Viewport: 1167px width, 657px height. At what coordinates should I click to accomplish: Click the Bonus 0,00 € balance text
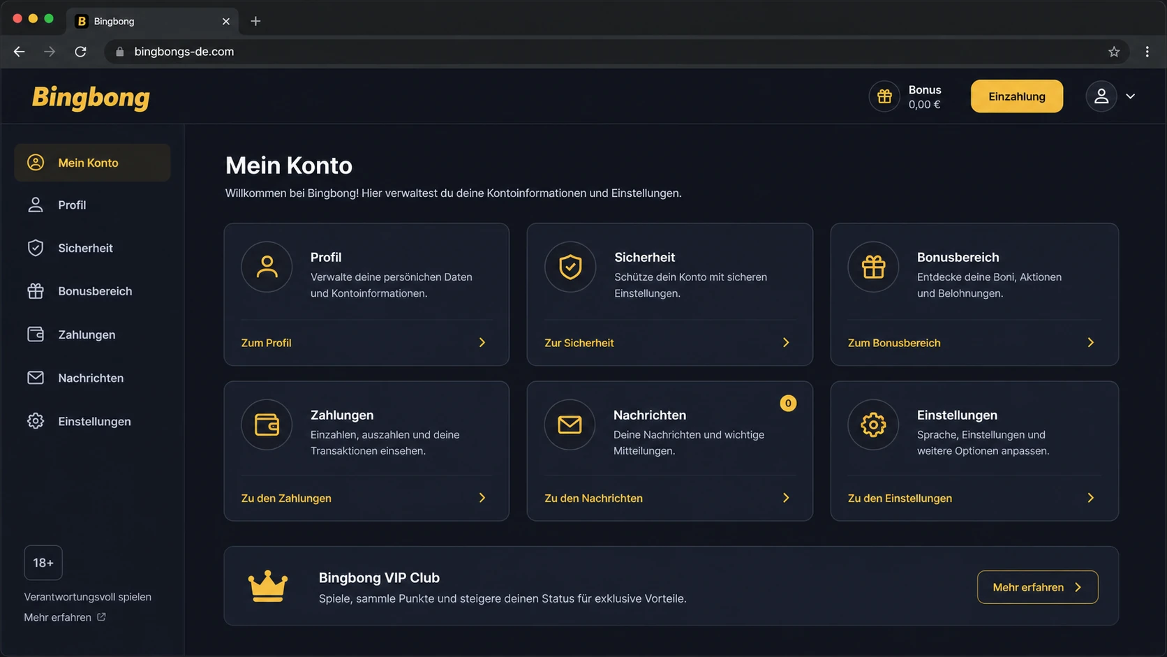(925, 97)
